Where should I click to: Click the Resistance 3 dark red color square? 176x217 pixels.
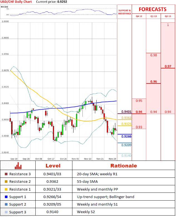coord(6,174)
